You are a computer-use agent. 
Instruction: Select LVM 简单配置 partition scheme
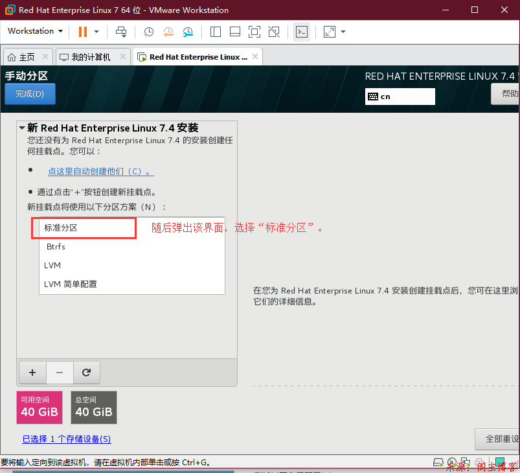click(132, 284)
